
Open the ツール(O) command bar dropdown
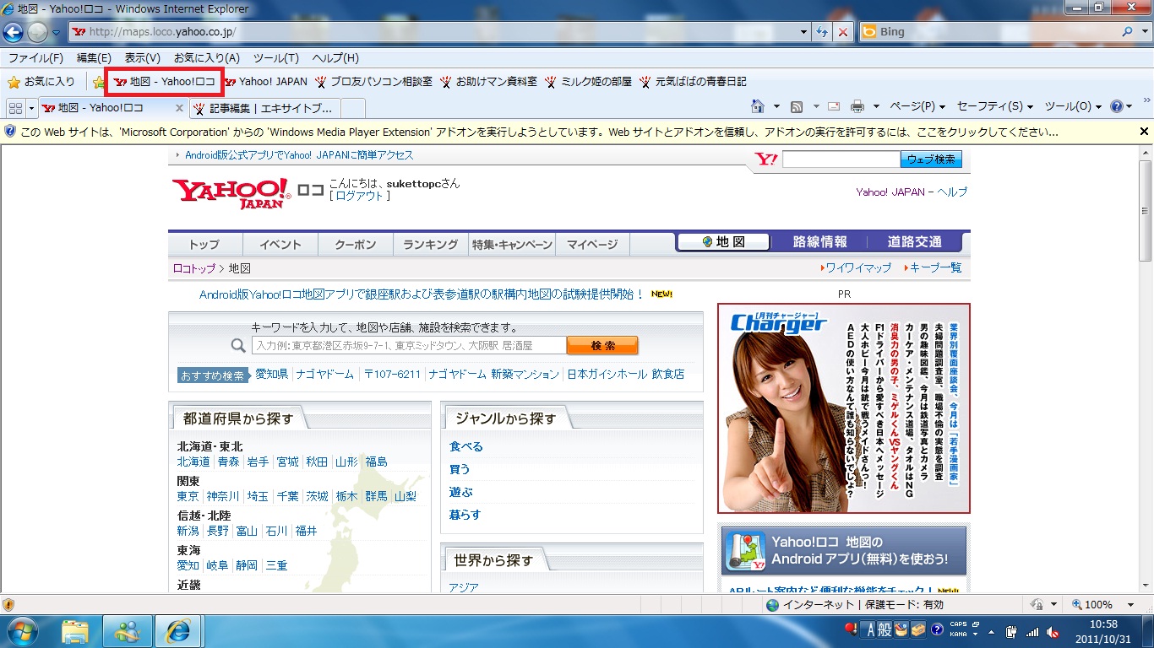point(1073,106)
